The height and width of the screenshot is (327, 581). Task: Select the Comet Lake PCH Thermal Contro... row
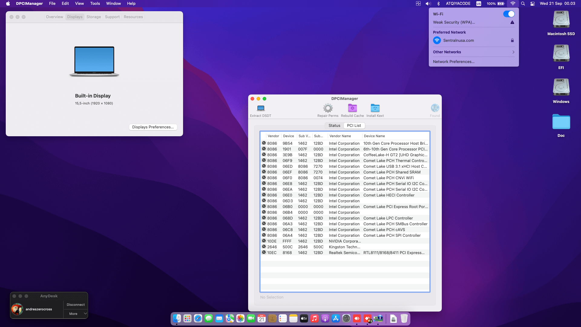[345, 160]
